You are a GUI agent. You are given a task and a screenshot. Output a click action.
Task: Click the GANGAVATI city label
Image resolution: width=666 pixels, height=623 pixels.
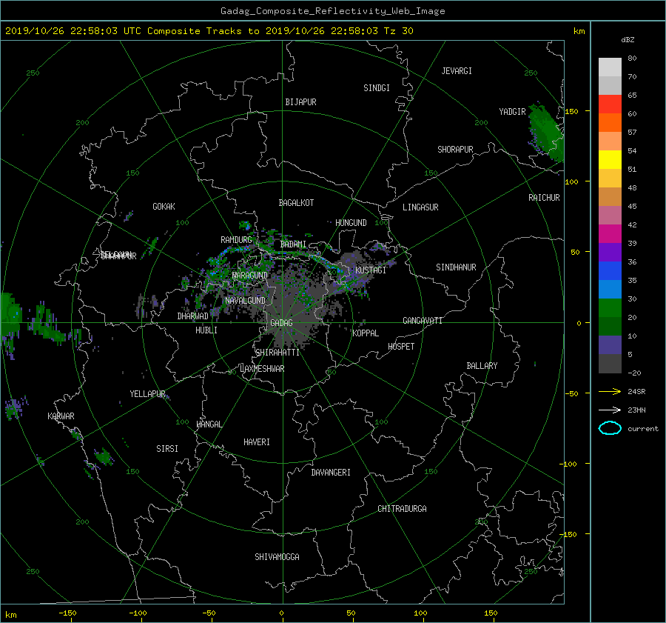(423, 320)
